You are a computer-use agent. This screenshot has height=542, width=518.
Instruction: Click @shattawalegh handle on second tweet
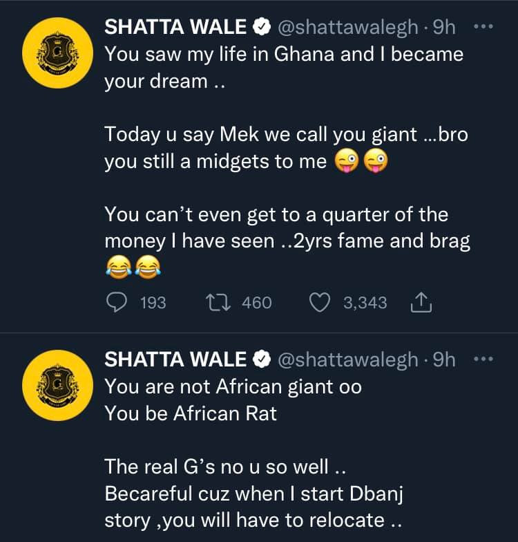348,360
